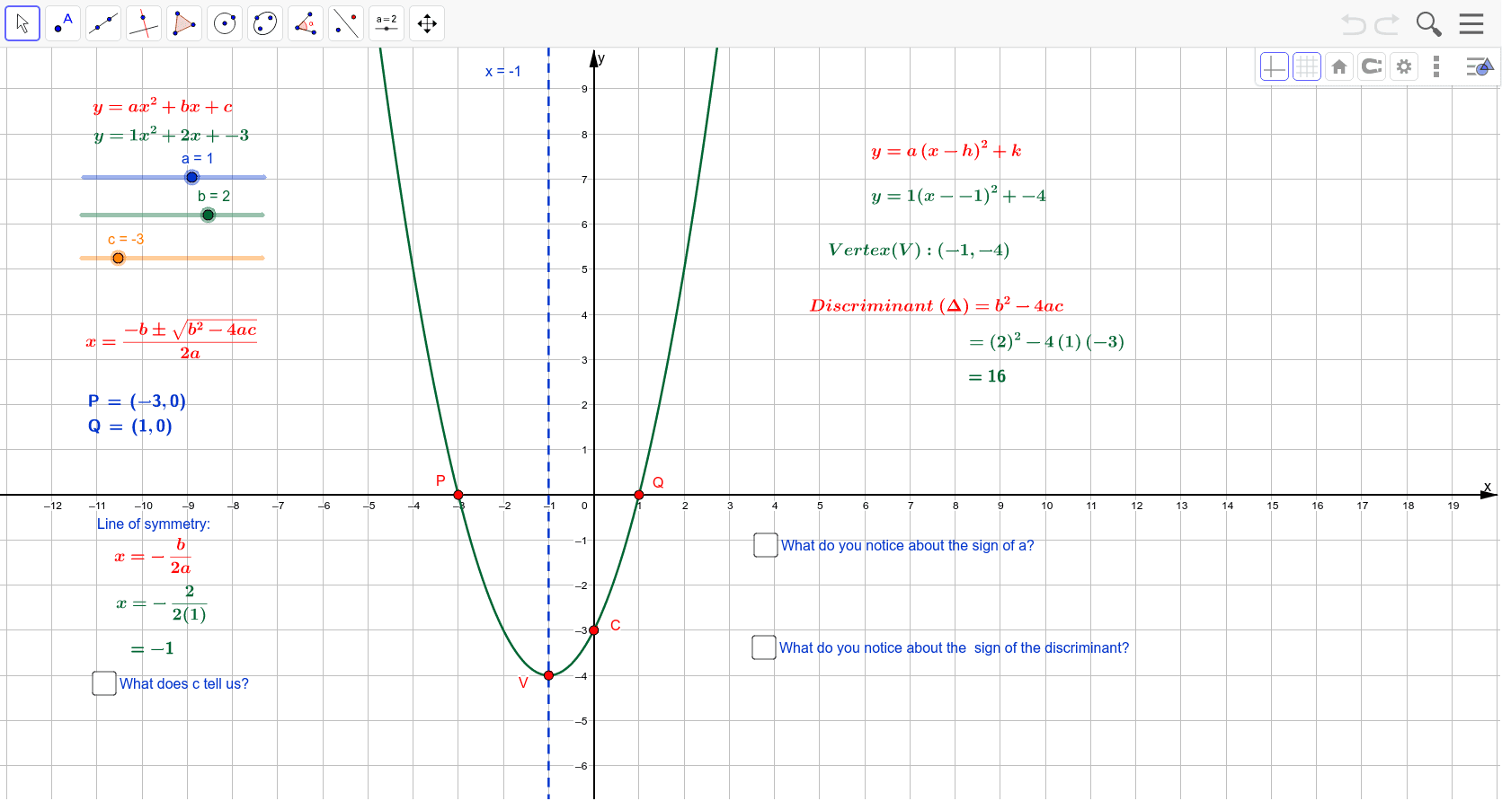Click the '= (2)² − 4(1)(−3)' calculation text
This screenshot has width=1502, height=801.
1046,341
